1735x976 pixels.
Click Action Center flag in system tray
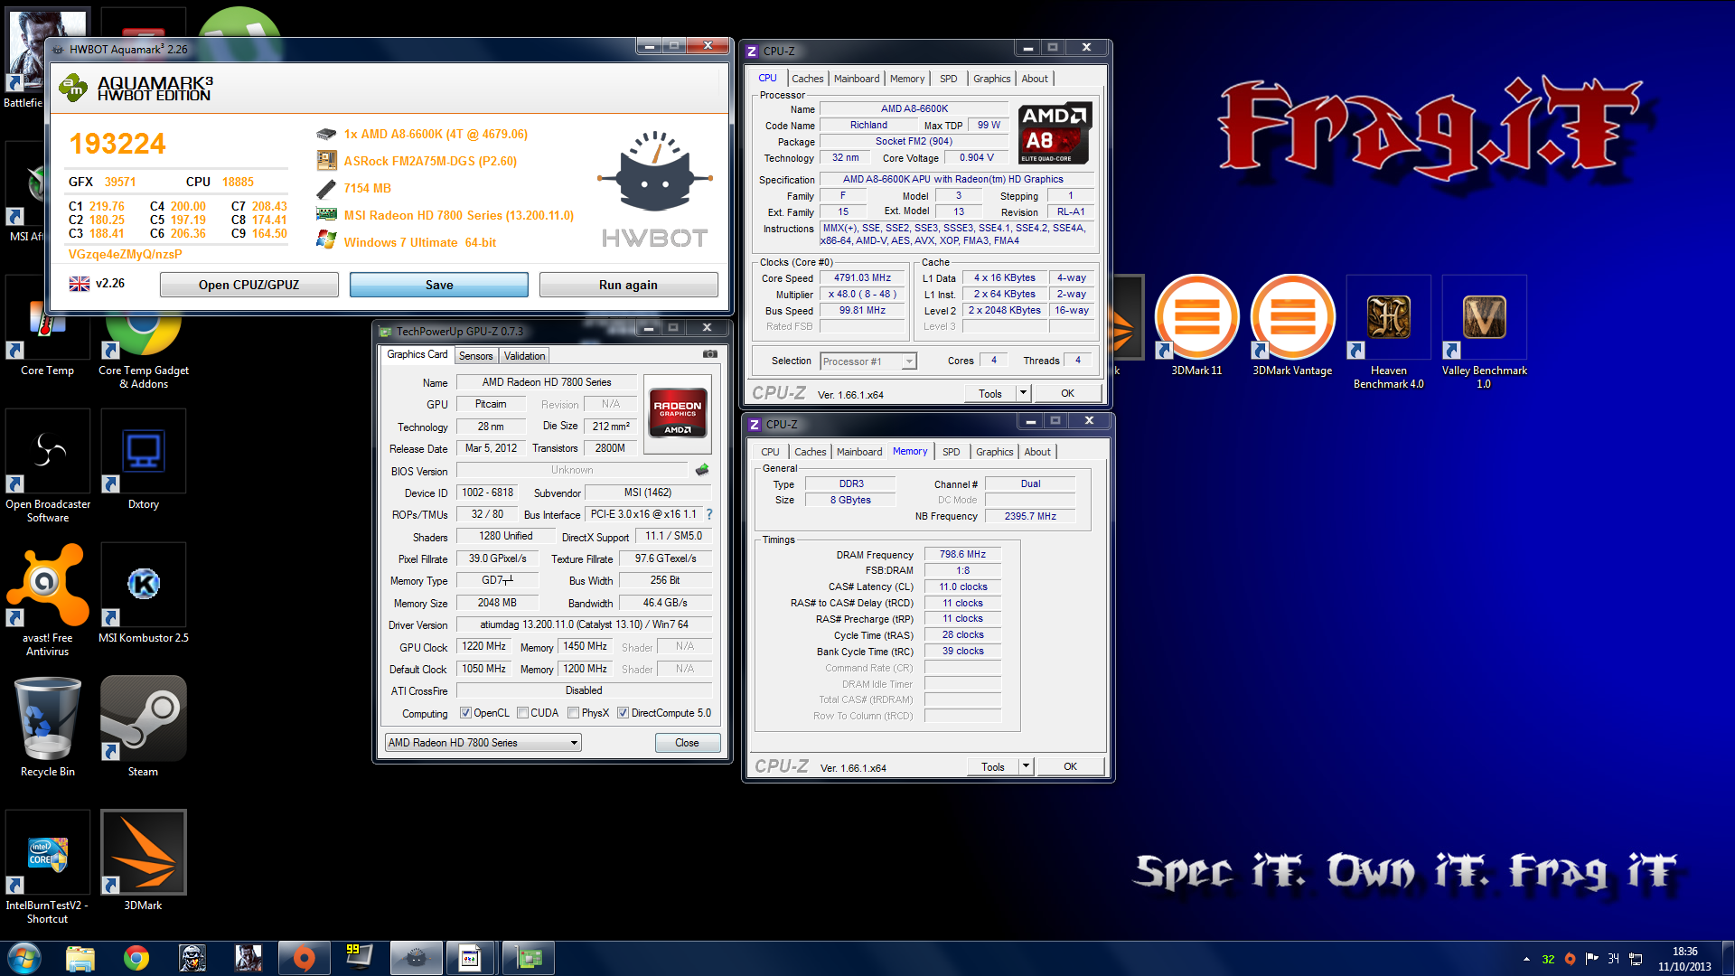click(1591, 959)
